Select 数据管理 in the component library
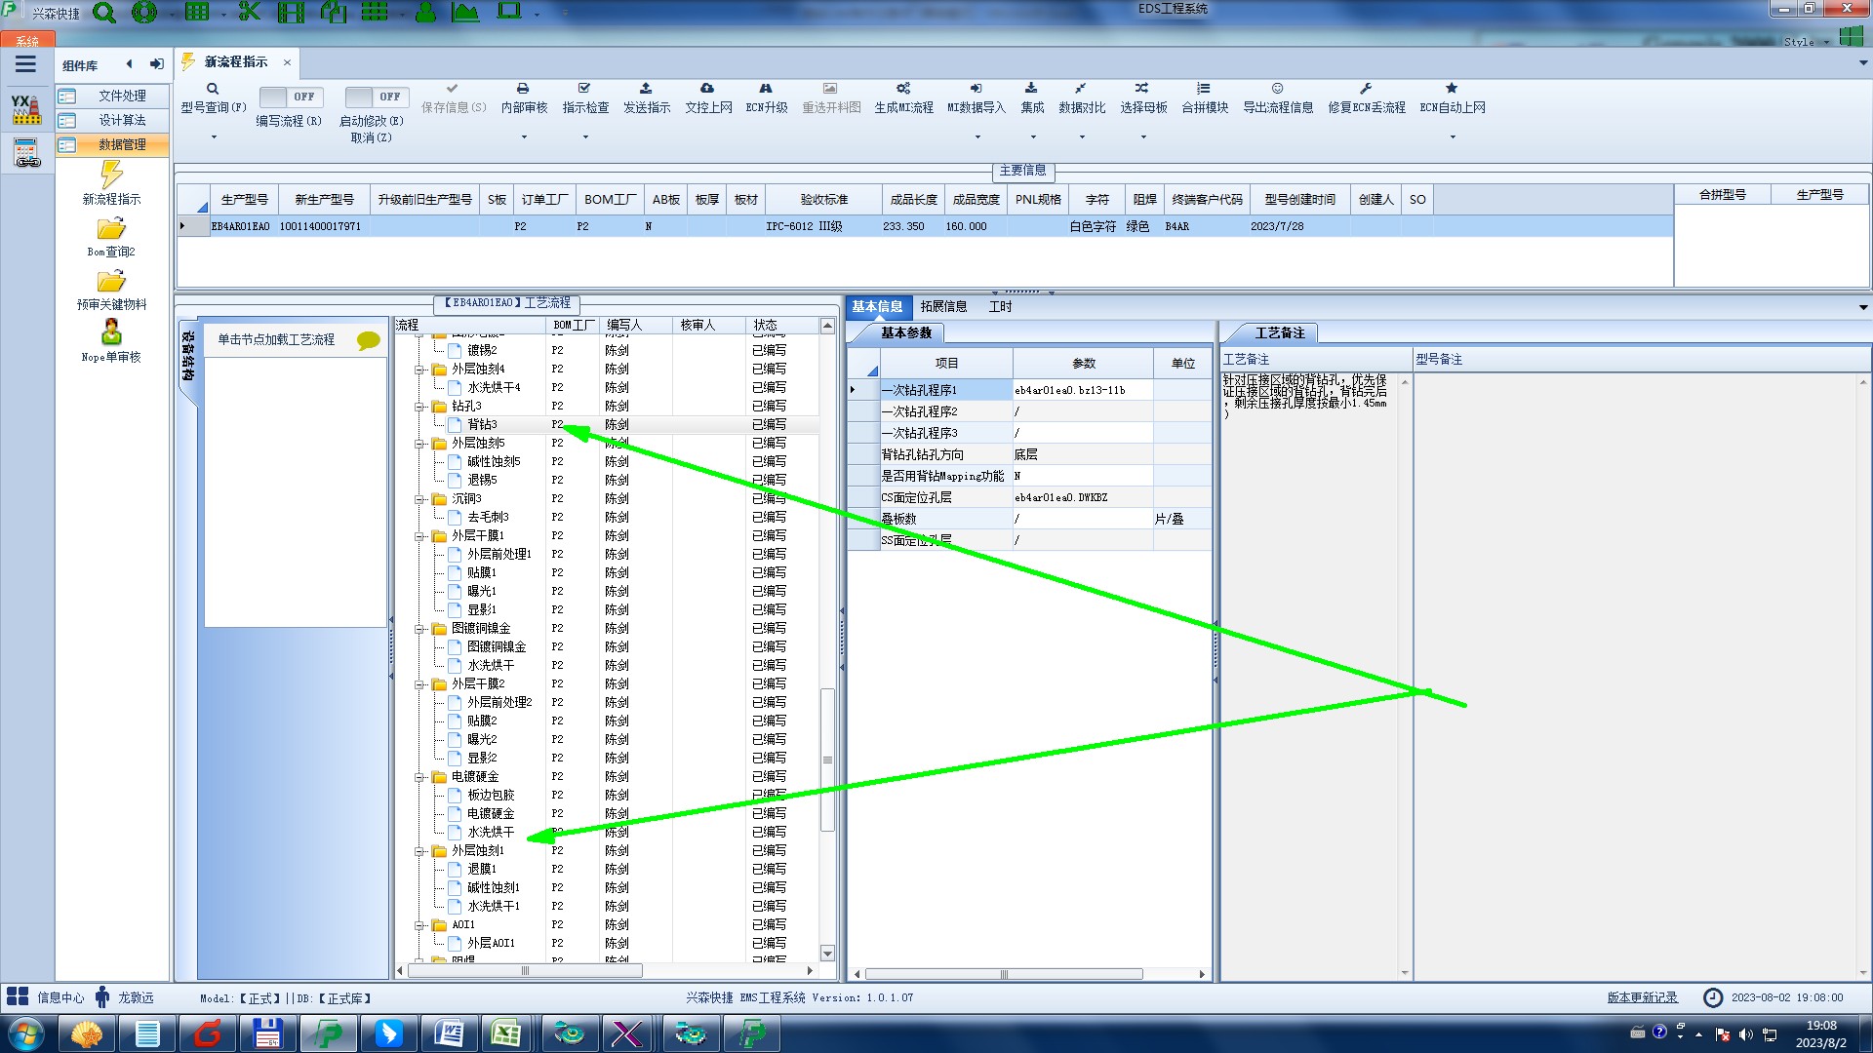 pos(122,144)
